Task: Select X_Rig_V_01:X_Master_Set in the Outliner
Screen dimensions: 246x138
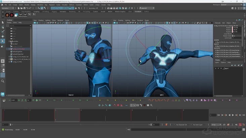Action: (x=22, y=56)
